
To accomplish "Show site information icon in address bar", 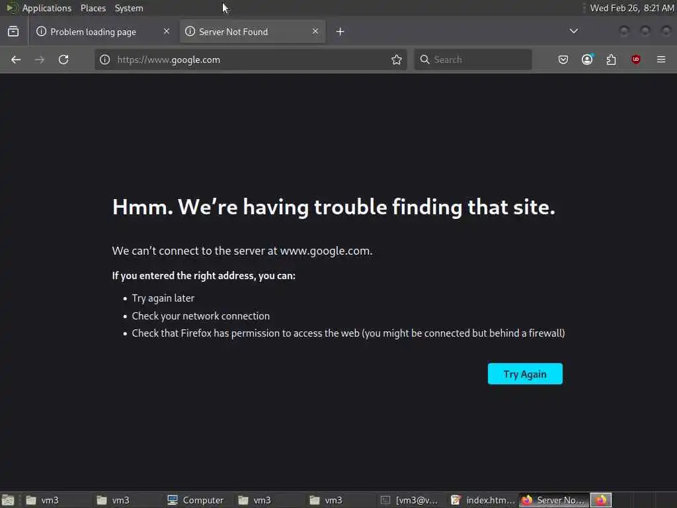I will pos(105,60).
